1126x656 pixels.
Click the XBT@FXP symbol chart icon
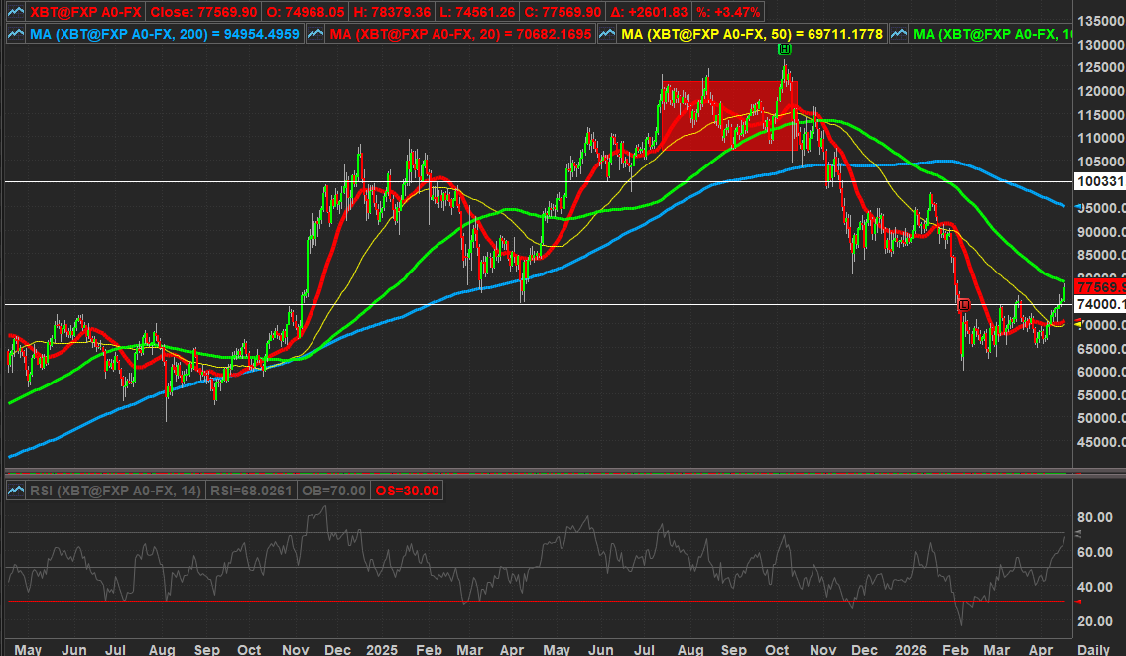pyautogui.click(x=16, y=10)
